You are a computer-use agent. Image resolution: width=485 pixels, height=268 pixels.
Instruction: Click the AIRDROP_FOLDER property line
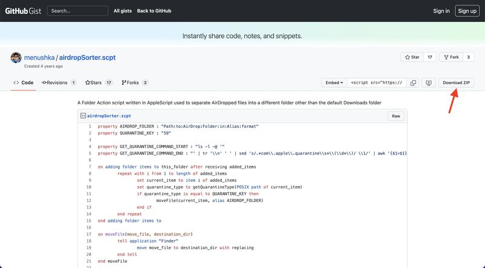click(178, 126)
